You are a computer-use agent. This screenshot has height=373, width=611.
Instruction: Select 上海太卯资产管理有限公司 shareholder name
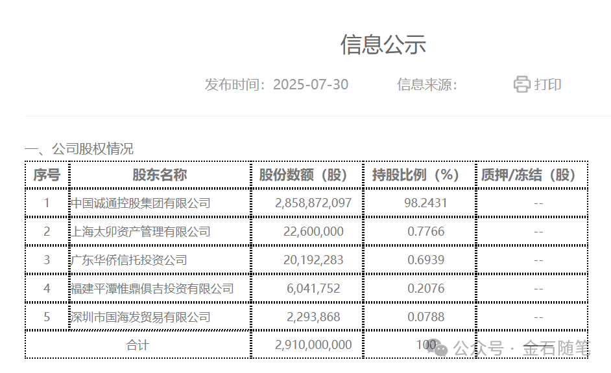[141, 231]
